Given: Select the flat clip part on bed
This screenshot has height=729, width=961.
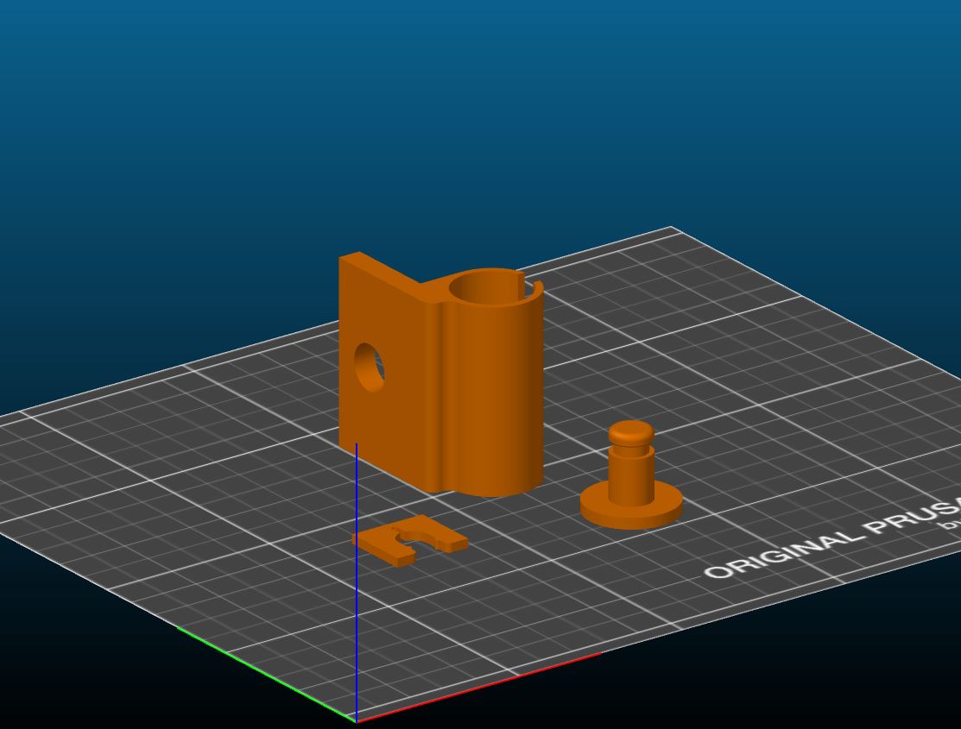Looking at the screenshot, I should coord(409,540).
